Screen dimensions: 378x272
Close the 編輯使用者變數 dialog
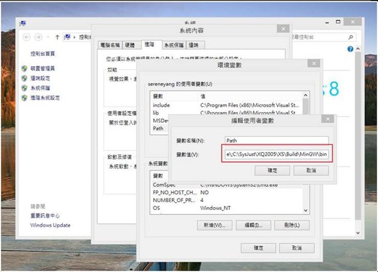pyautogui.click(x=328, y=119)
